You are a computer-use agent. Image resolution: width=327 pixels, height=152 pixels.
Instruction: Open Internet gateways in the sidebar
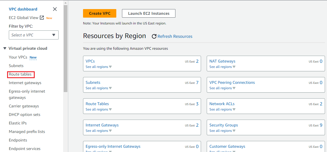[25, 83]
